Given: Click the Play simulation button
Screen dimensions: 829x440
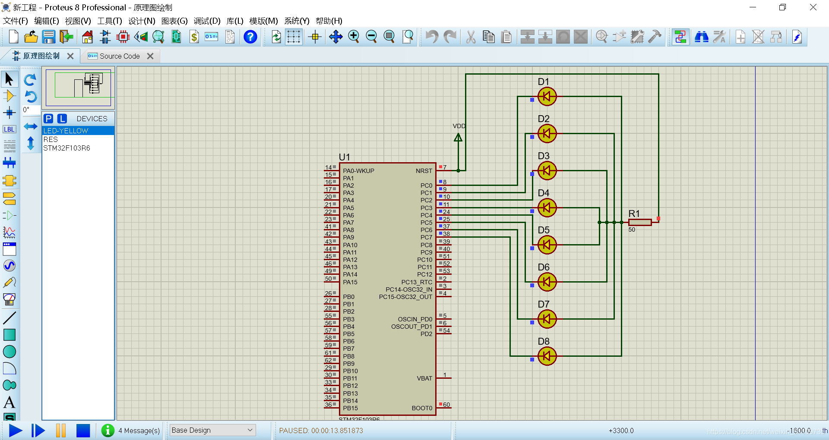Looking at the screenshot, I should click(x=16, y=431).
